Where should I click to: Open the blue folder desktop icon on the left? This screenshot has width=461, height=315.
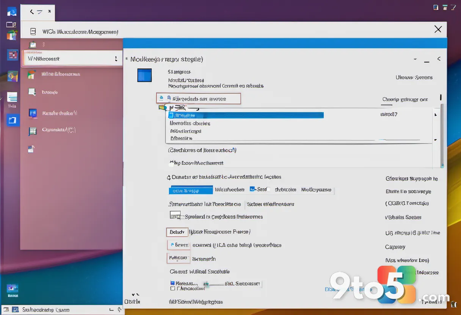[x=12, y=120]
